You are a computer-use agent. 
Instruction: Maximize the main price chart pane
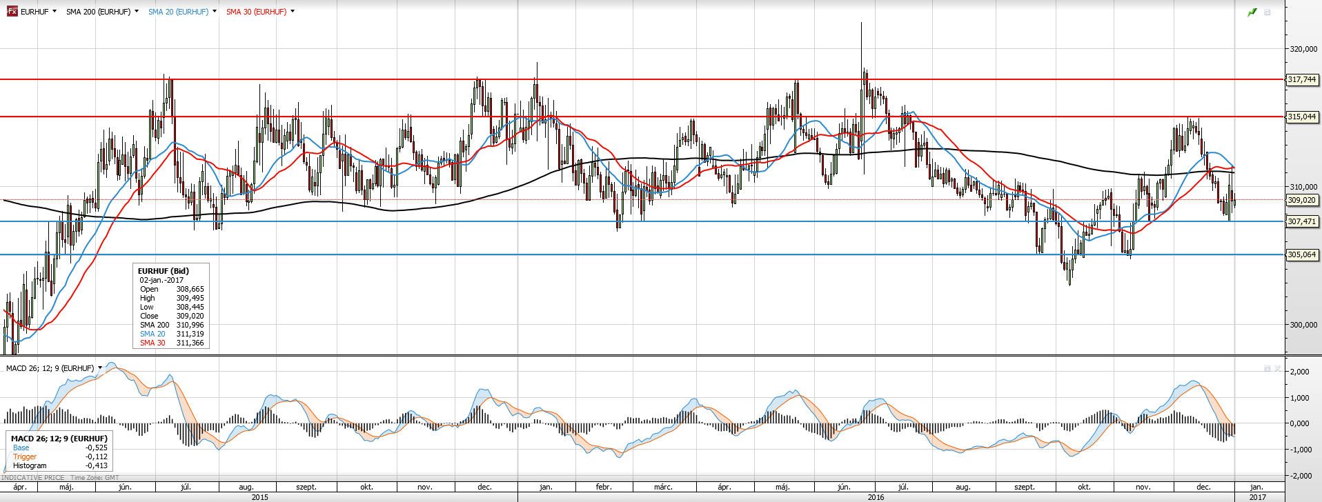pos(1267,12)
